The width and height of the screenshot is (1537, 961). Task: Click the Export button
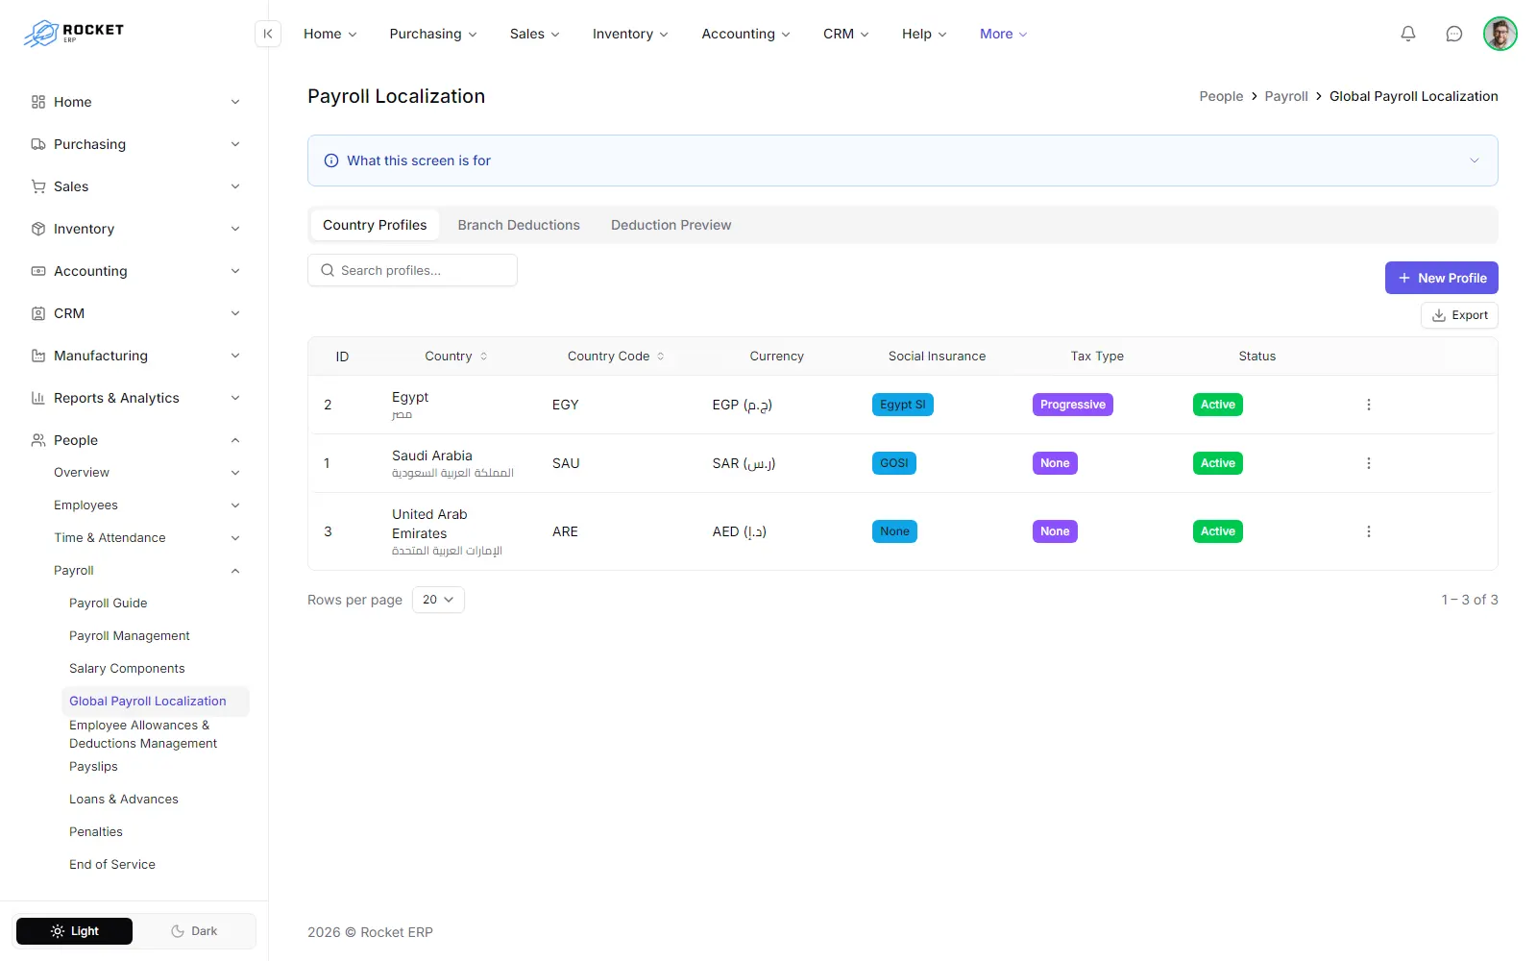point(1459,315)
